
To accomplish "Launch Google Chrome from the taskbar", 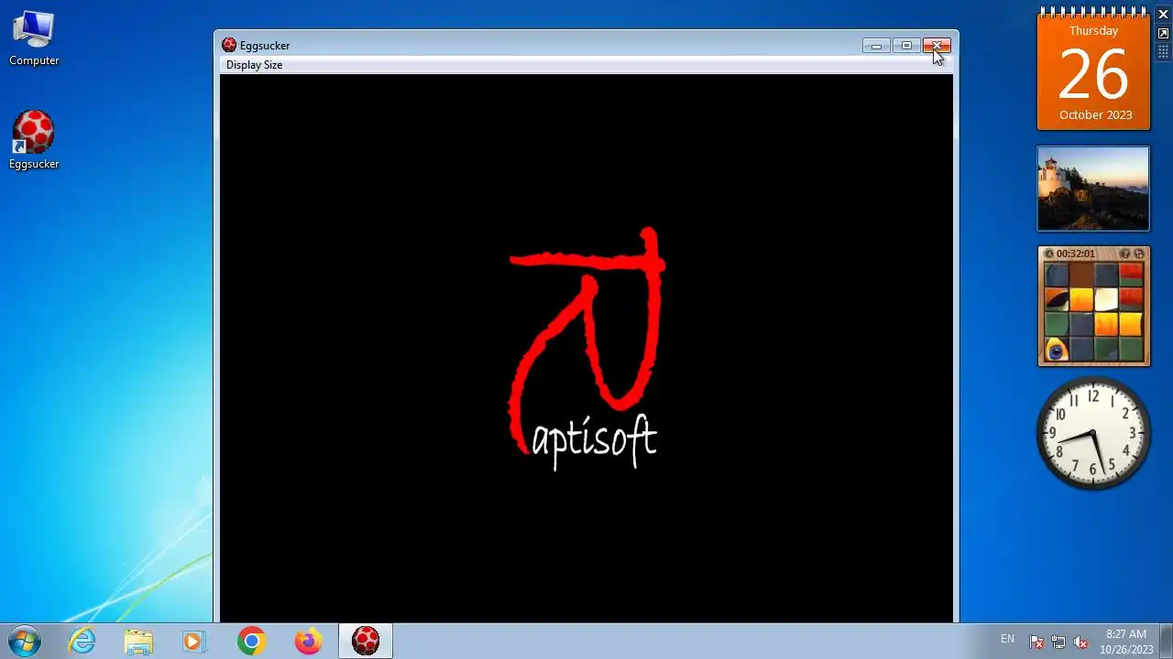I will click(251, 642).
